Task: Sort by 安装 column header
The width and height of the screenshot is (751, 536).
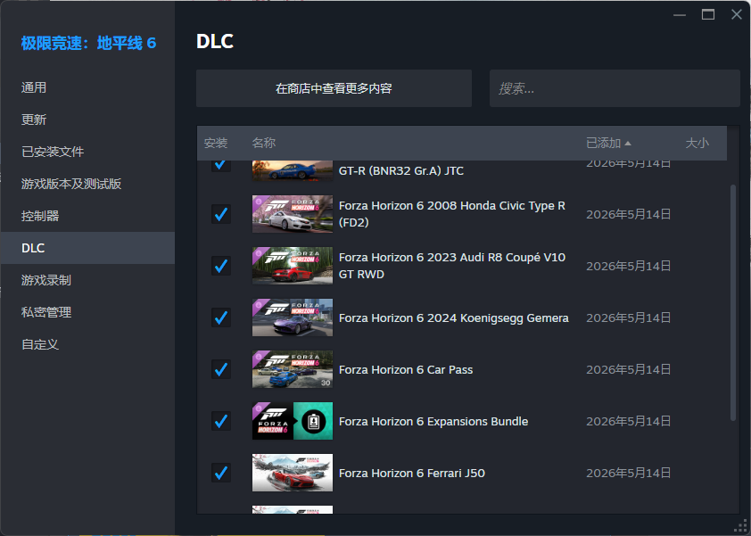Action: point(216,143)
